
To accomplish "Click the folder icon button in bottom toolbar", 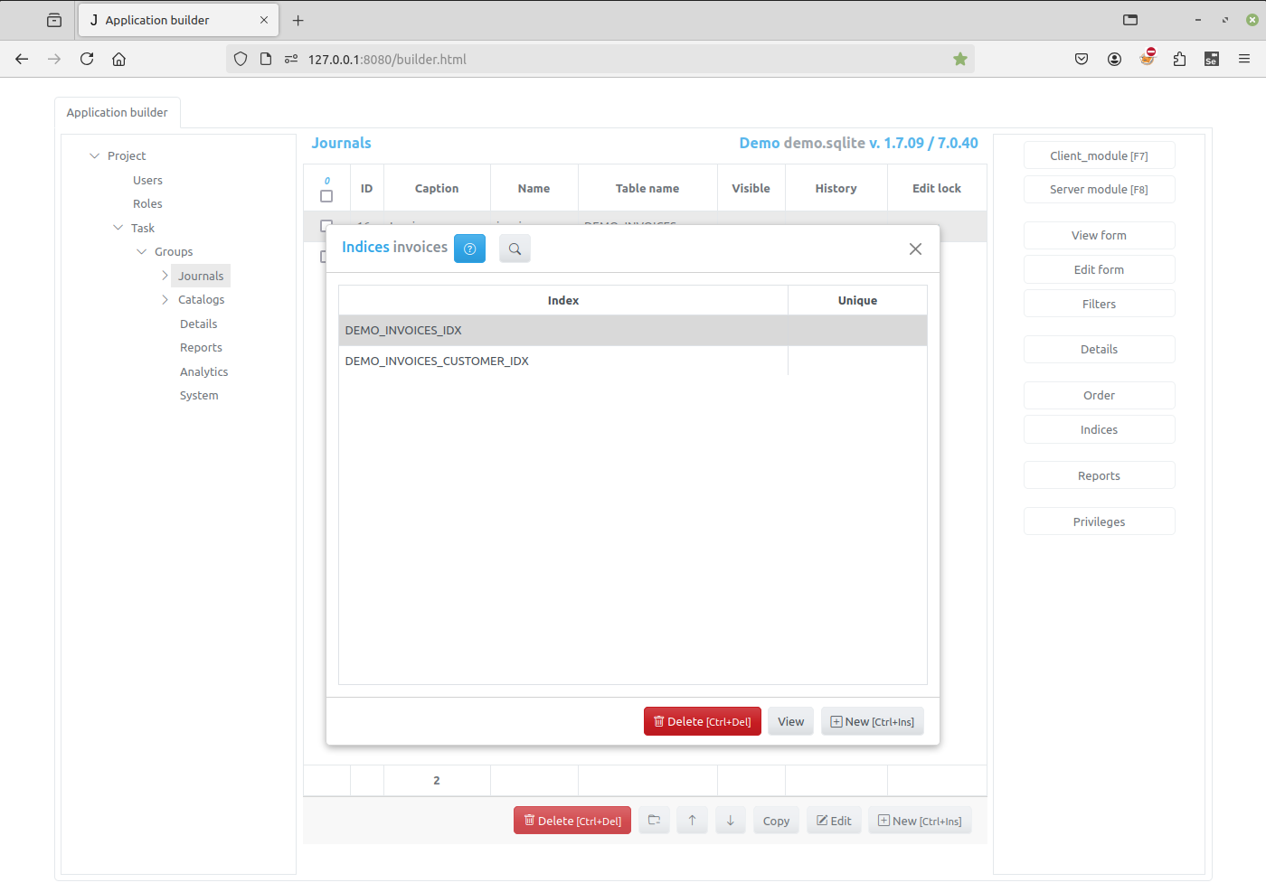I will pos(654,821).
